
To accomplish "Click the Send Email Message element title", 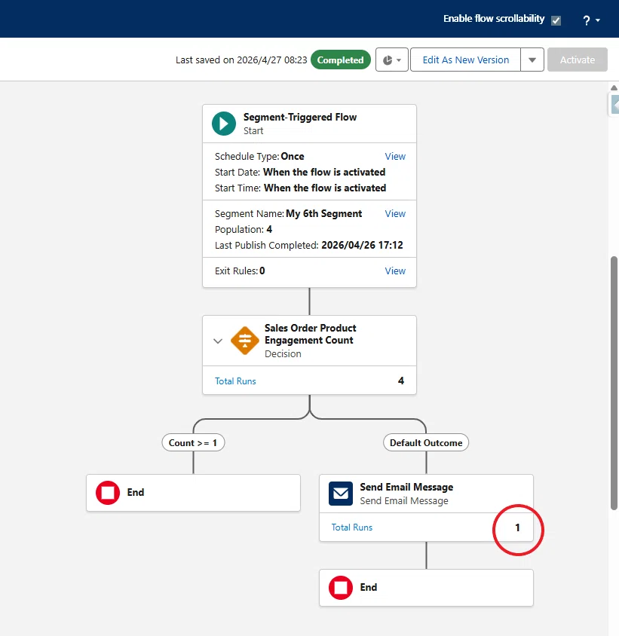I will 406,487.
